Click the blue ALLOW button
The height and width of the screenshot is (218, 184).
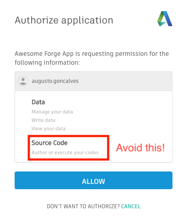click(94, 180)
